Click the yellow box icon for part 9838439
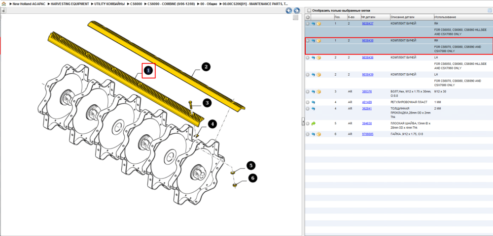Image resolution: width=493 pixels, height=236 pixels. [x=319, y=75]
